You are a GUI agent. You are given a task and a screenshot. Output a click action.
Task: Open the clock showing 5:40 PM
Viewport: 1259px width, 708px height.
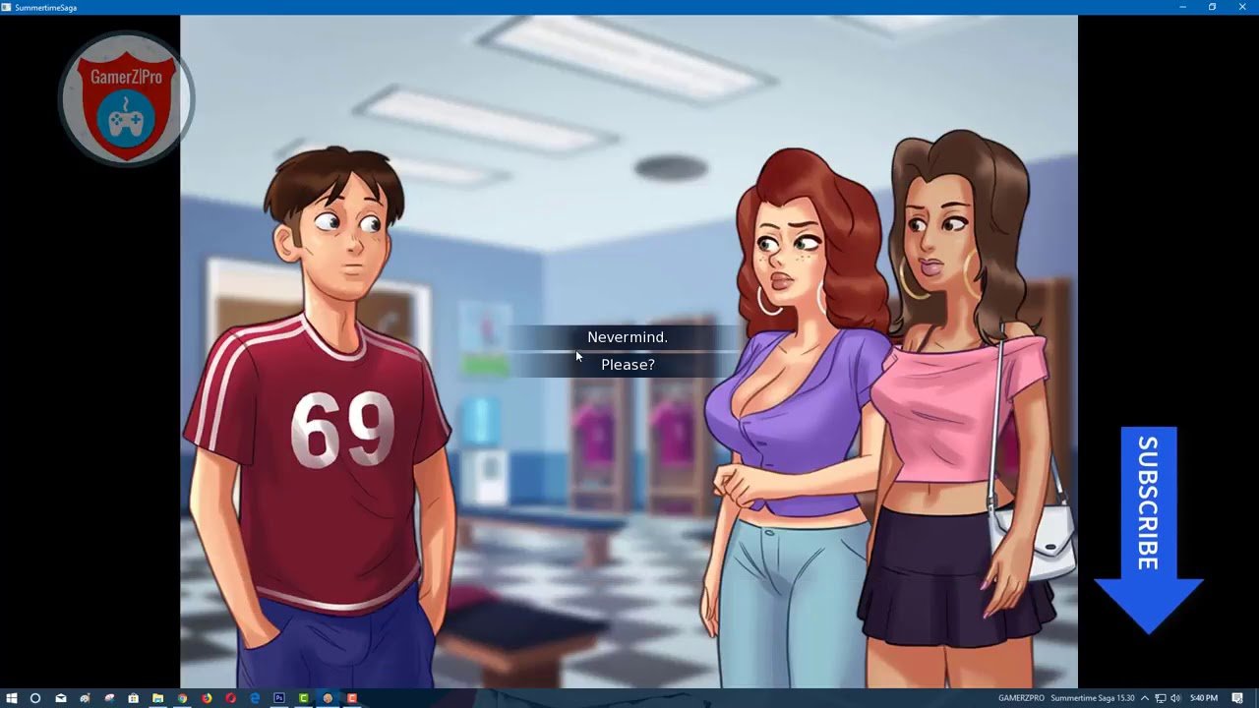[x=1204, y=698]
